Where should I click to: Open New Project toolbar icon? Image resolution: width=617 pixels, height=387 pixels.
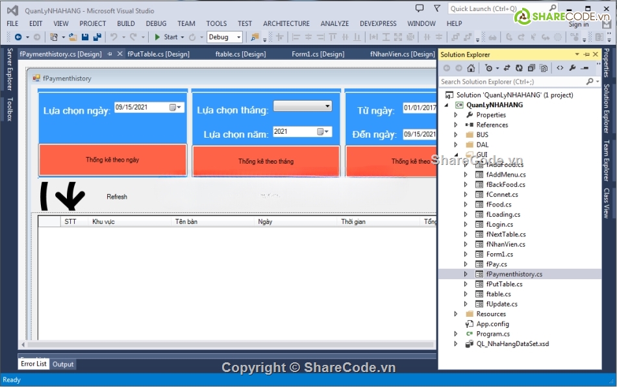pyautogui.click(x=54, y=37)
